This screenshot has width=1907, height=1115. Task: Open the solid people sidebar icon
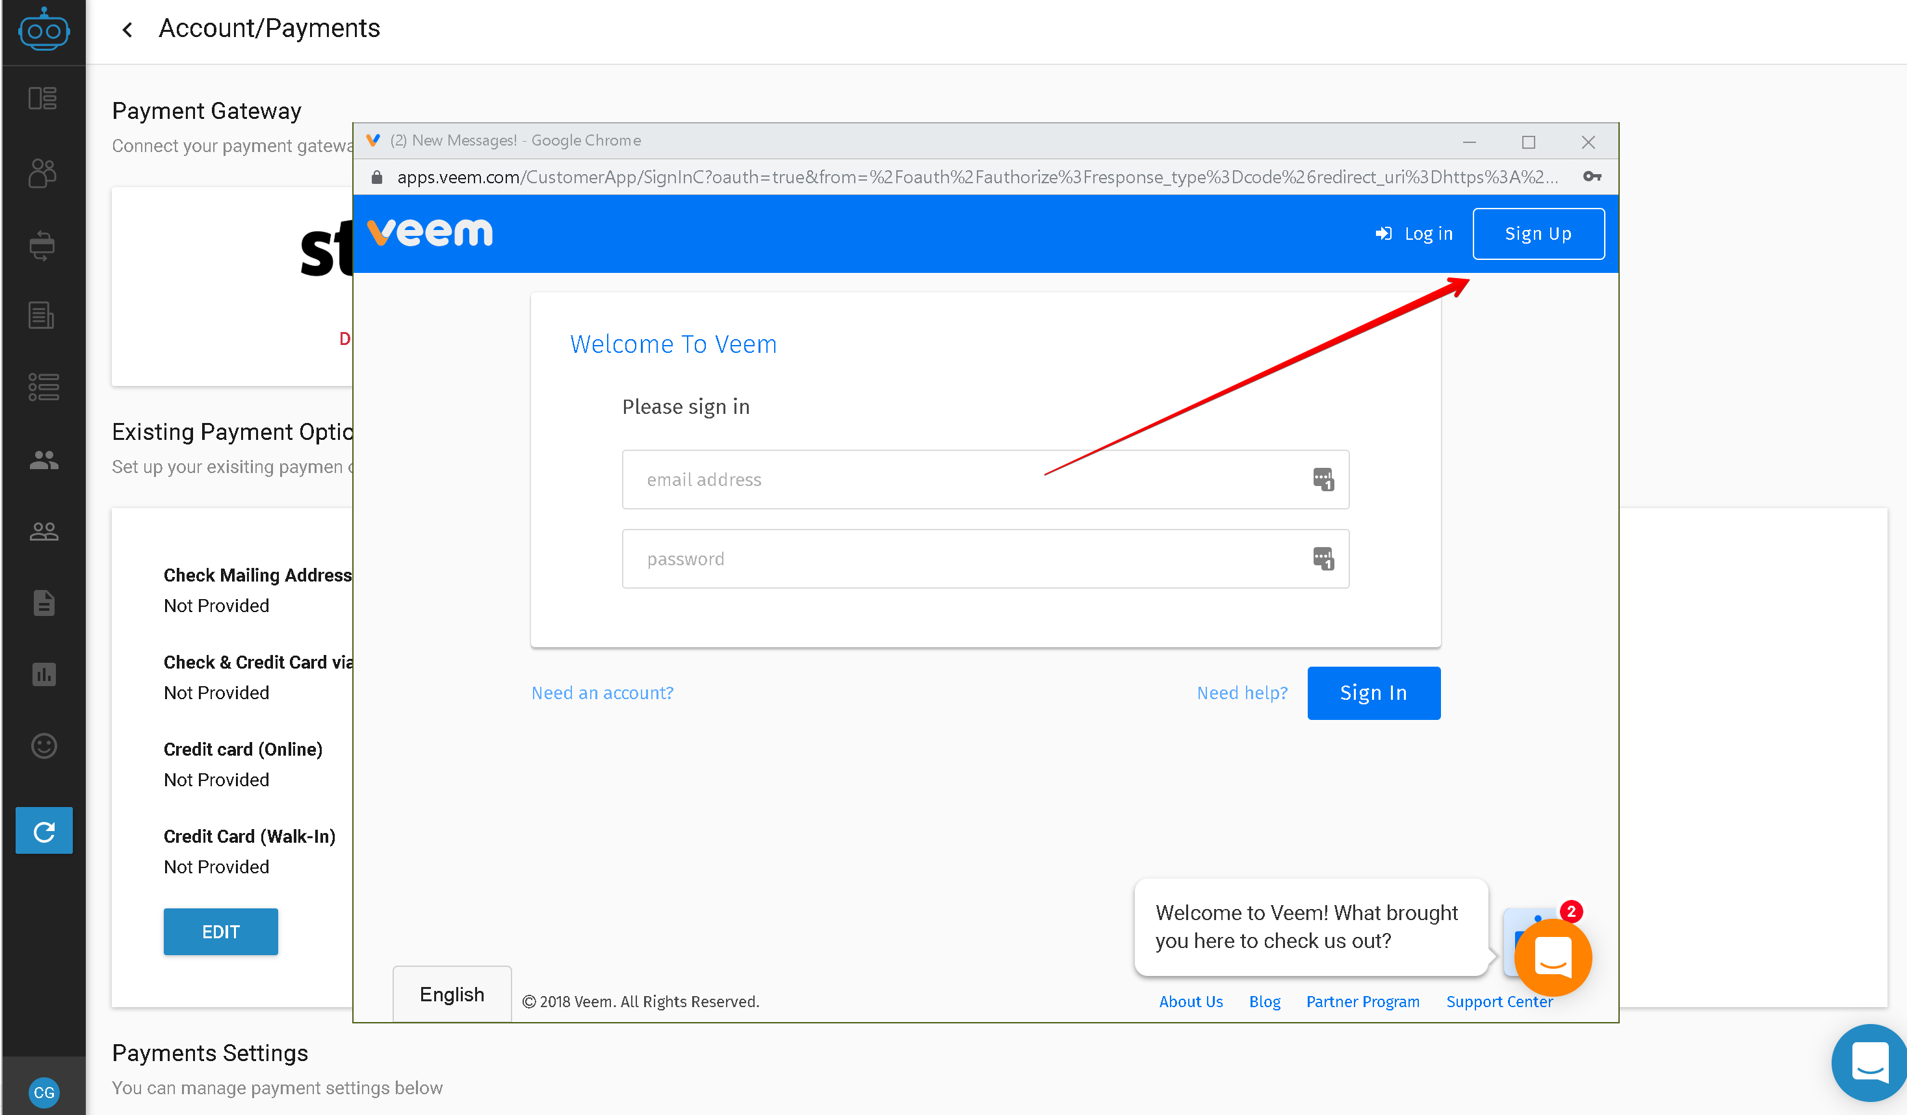click(43, 459)
